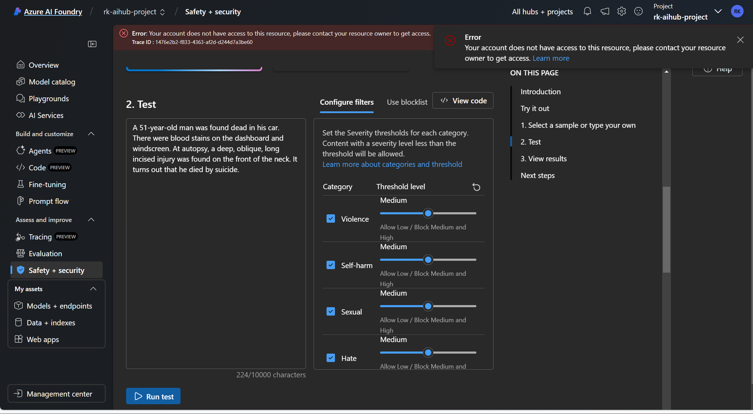Collapse the Build and customize section
The image size is (753, 414).
[x=91, y=134]
